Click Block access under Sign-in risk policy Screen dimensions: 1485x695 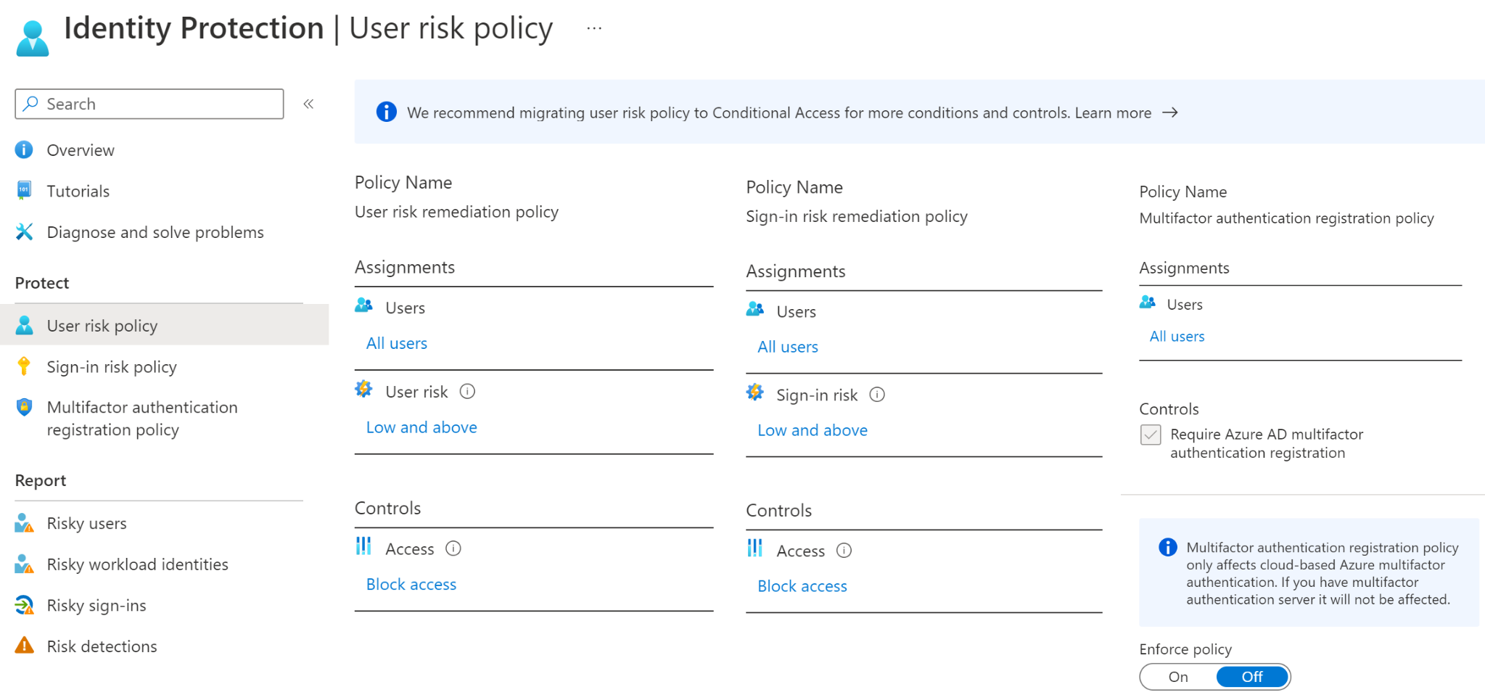point(802,586)
